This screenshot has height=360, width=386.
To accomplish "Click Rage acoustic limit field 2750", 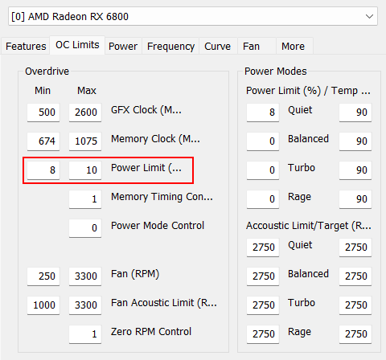I will coord(263,334).
